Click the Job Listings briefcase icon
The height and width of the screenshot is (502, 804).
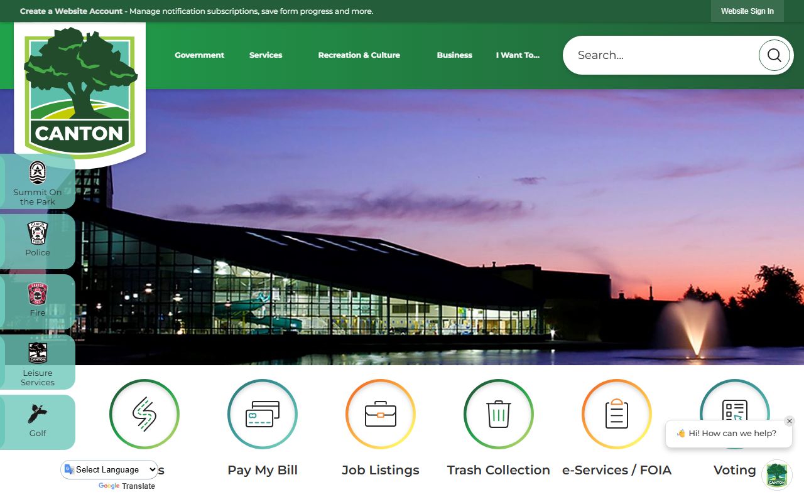pyautogui.click(x=381, y=414)
